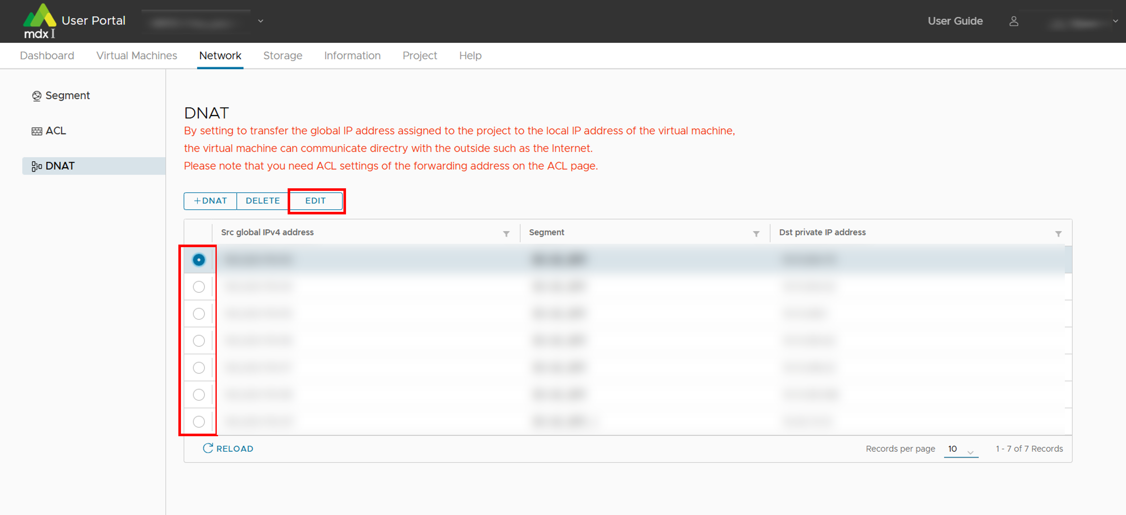1126x515 pixels.
Task: Click the mdx I logo icon
Action: tap(39, 20)
